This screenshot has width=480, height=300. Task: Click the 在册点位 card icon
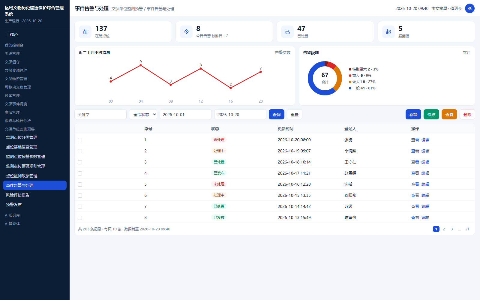(85, 32)
